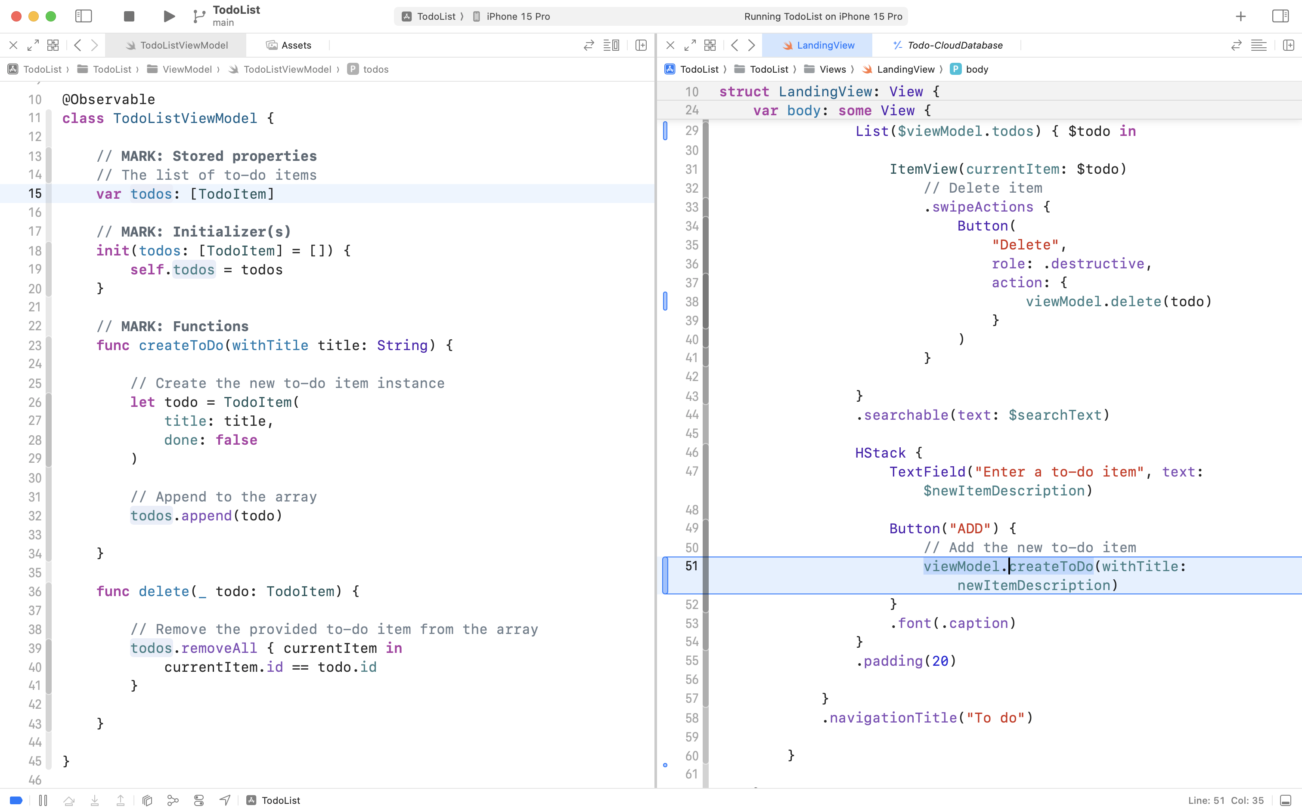Screen dimensions: 1302x812
Task: Click the main branch name
Action: point(223,22)
